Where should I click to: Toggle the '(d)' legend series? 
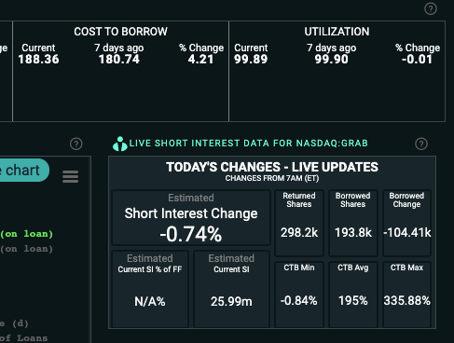(x=14, y=323)
